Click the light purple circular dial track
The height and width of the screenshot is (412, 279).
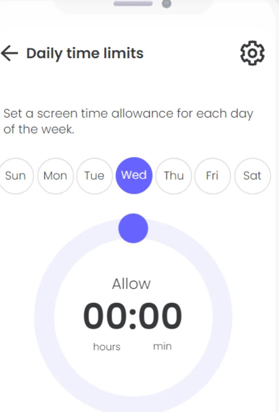[x=45, y=316]
